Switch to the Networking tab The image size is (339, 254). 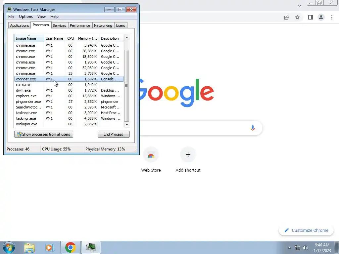tap(103, 25)
